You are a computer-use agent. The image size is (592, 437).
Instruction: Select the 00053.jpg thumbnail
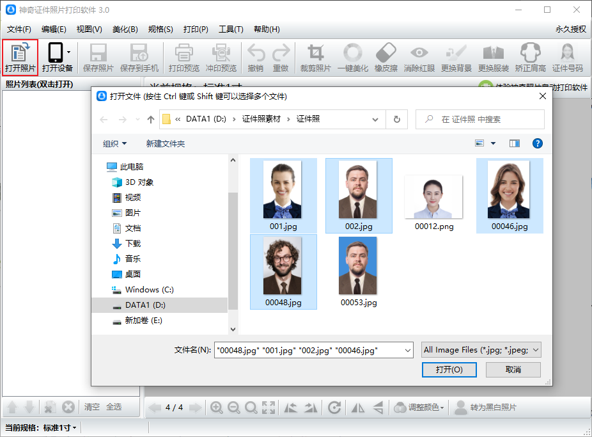(358, 272)
